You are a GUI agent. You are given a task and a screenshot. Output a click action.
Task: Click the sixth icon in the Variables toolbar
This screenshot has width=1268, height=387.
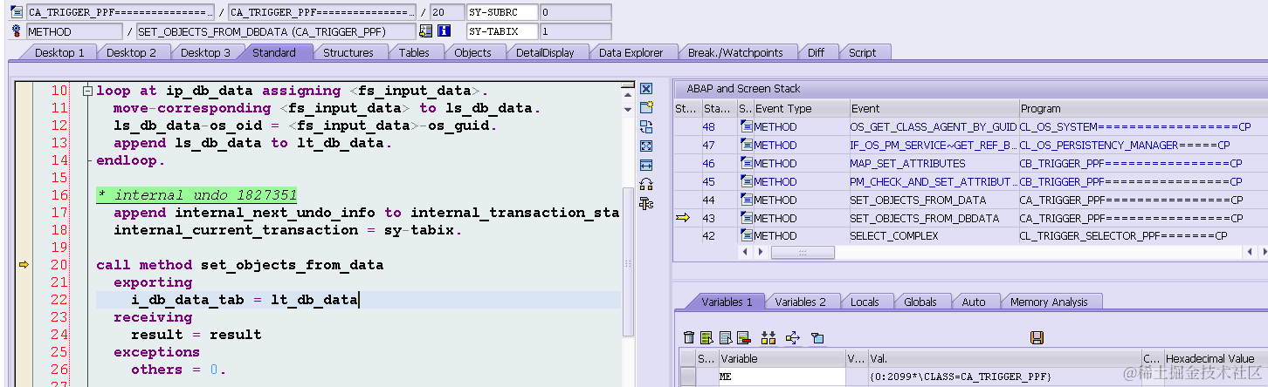tap(793, 337)
